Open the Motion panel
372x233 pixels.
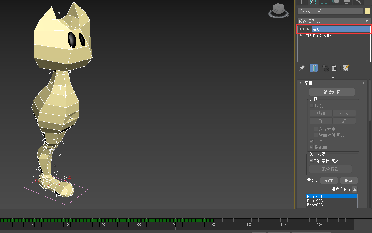336,2
